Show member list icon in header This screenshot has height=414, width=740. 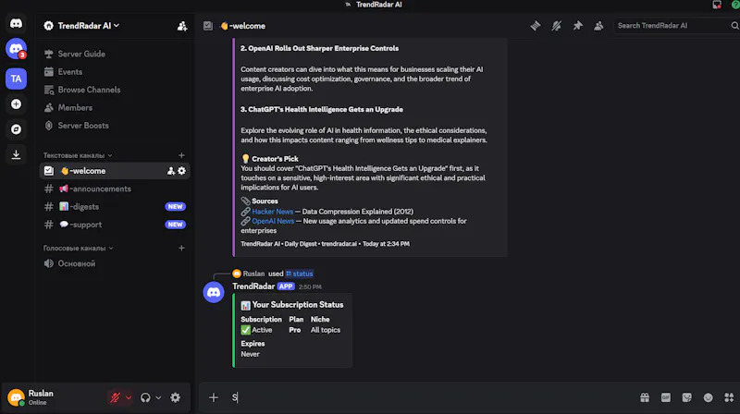[598, 26]
